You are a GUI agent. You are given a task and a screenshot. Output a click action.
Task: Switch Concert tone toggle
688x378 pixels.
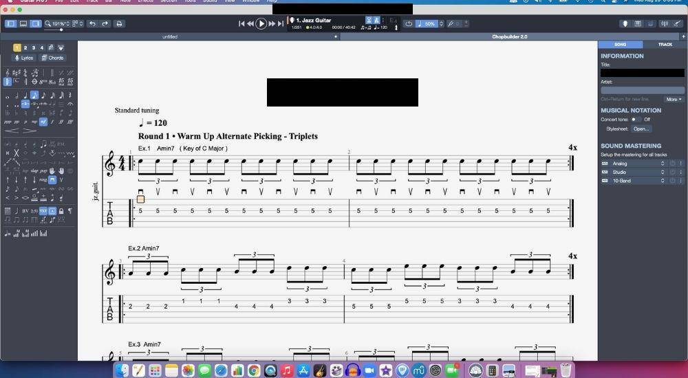tap(635, 120)
